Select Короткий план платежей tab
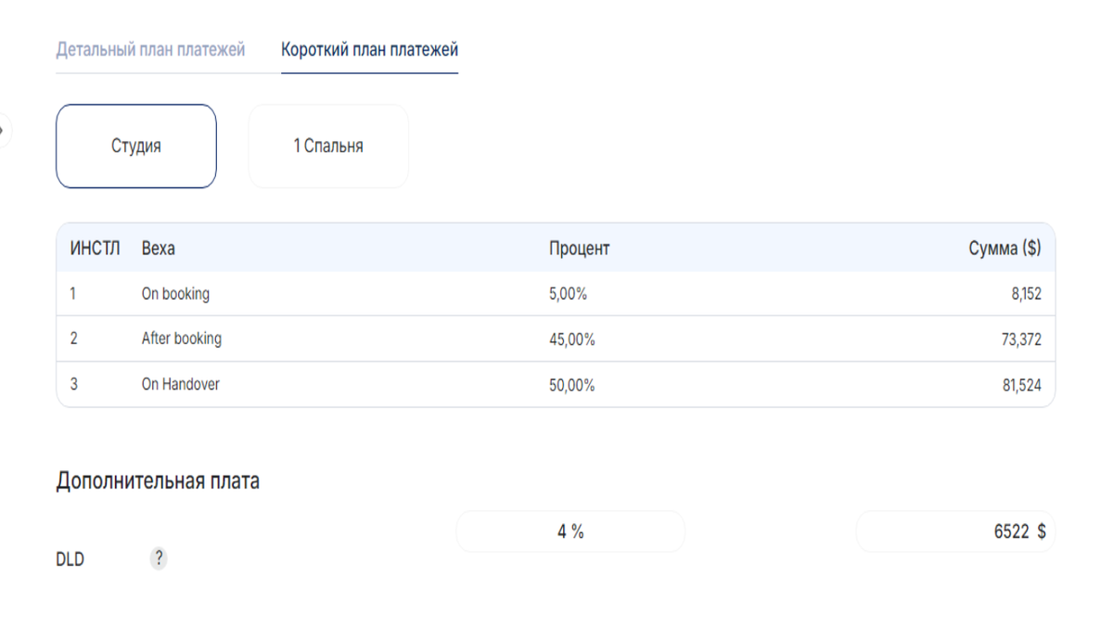Viewport: 1113px width, 626px height. click(369, 50)
